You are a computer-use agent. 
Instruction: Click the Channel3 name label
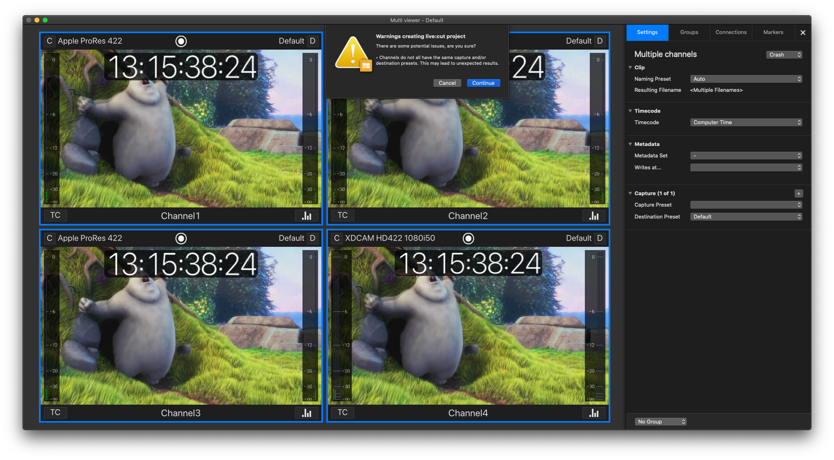181,413
